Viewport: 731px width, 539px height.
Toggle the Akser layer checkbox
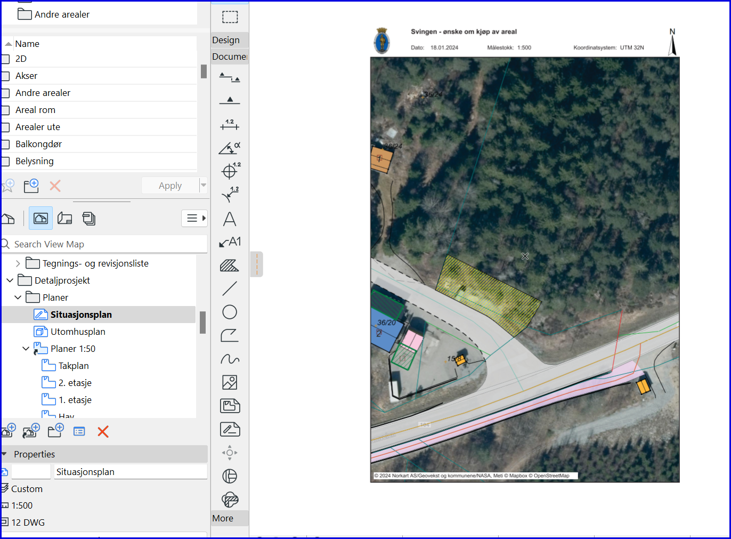click(x=6, y=76)
